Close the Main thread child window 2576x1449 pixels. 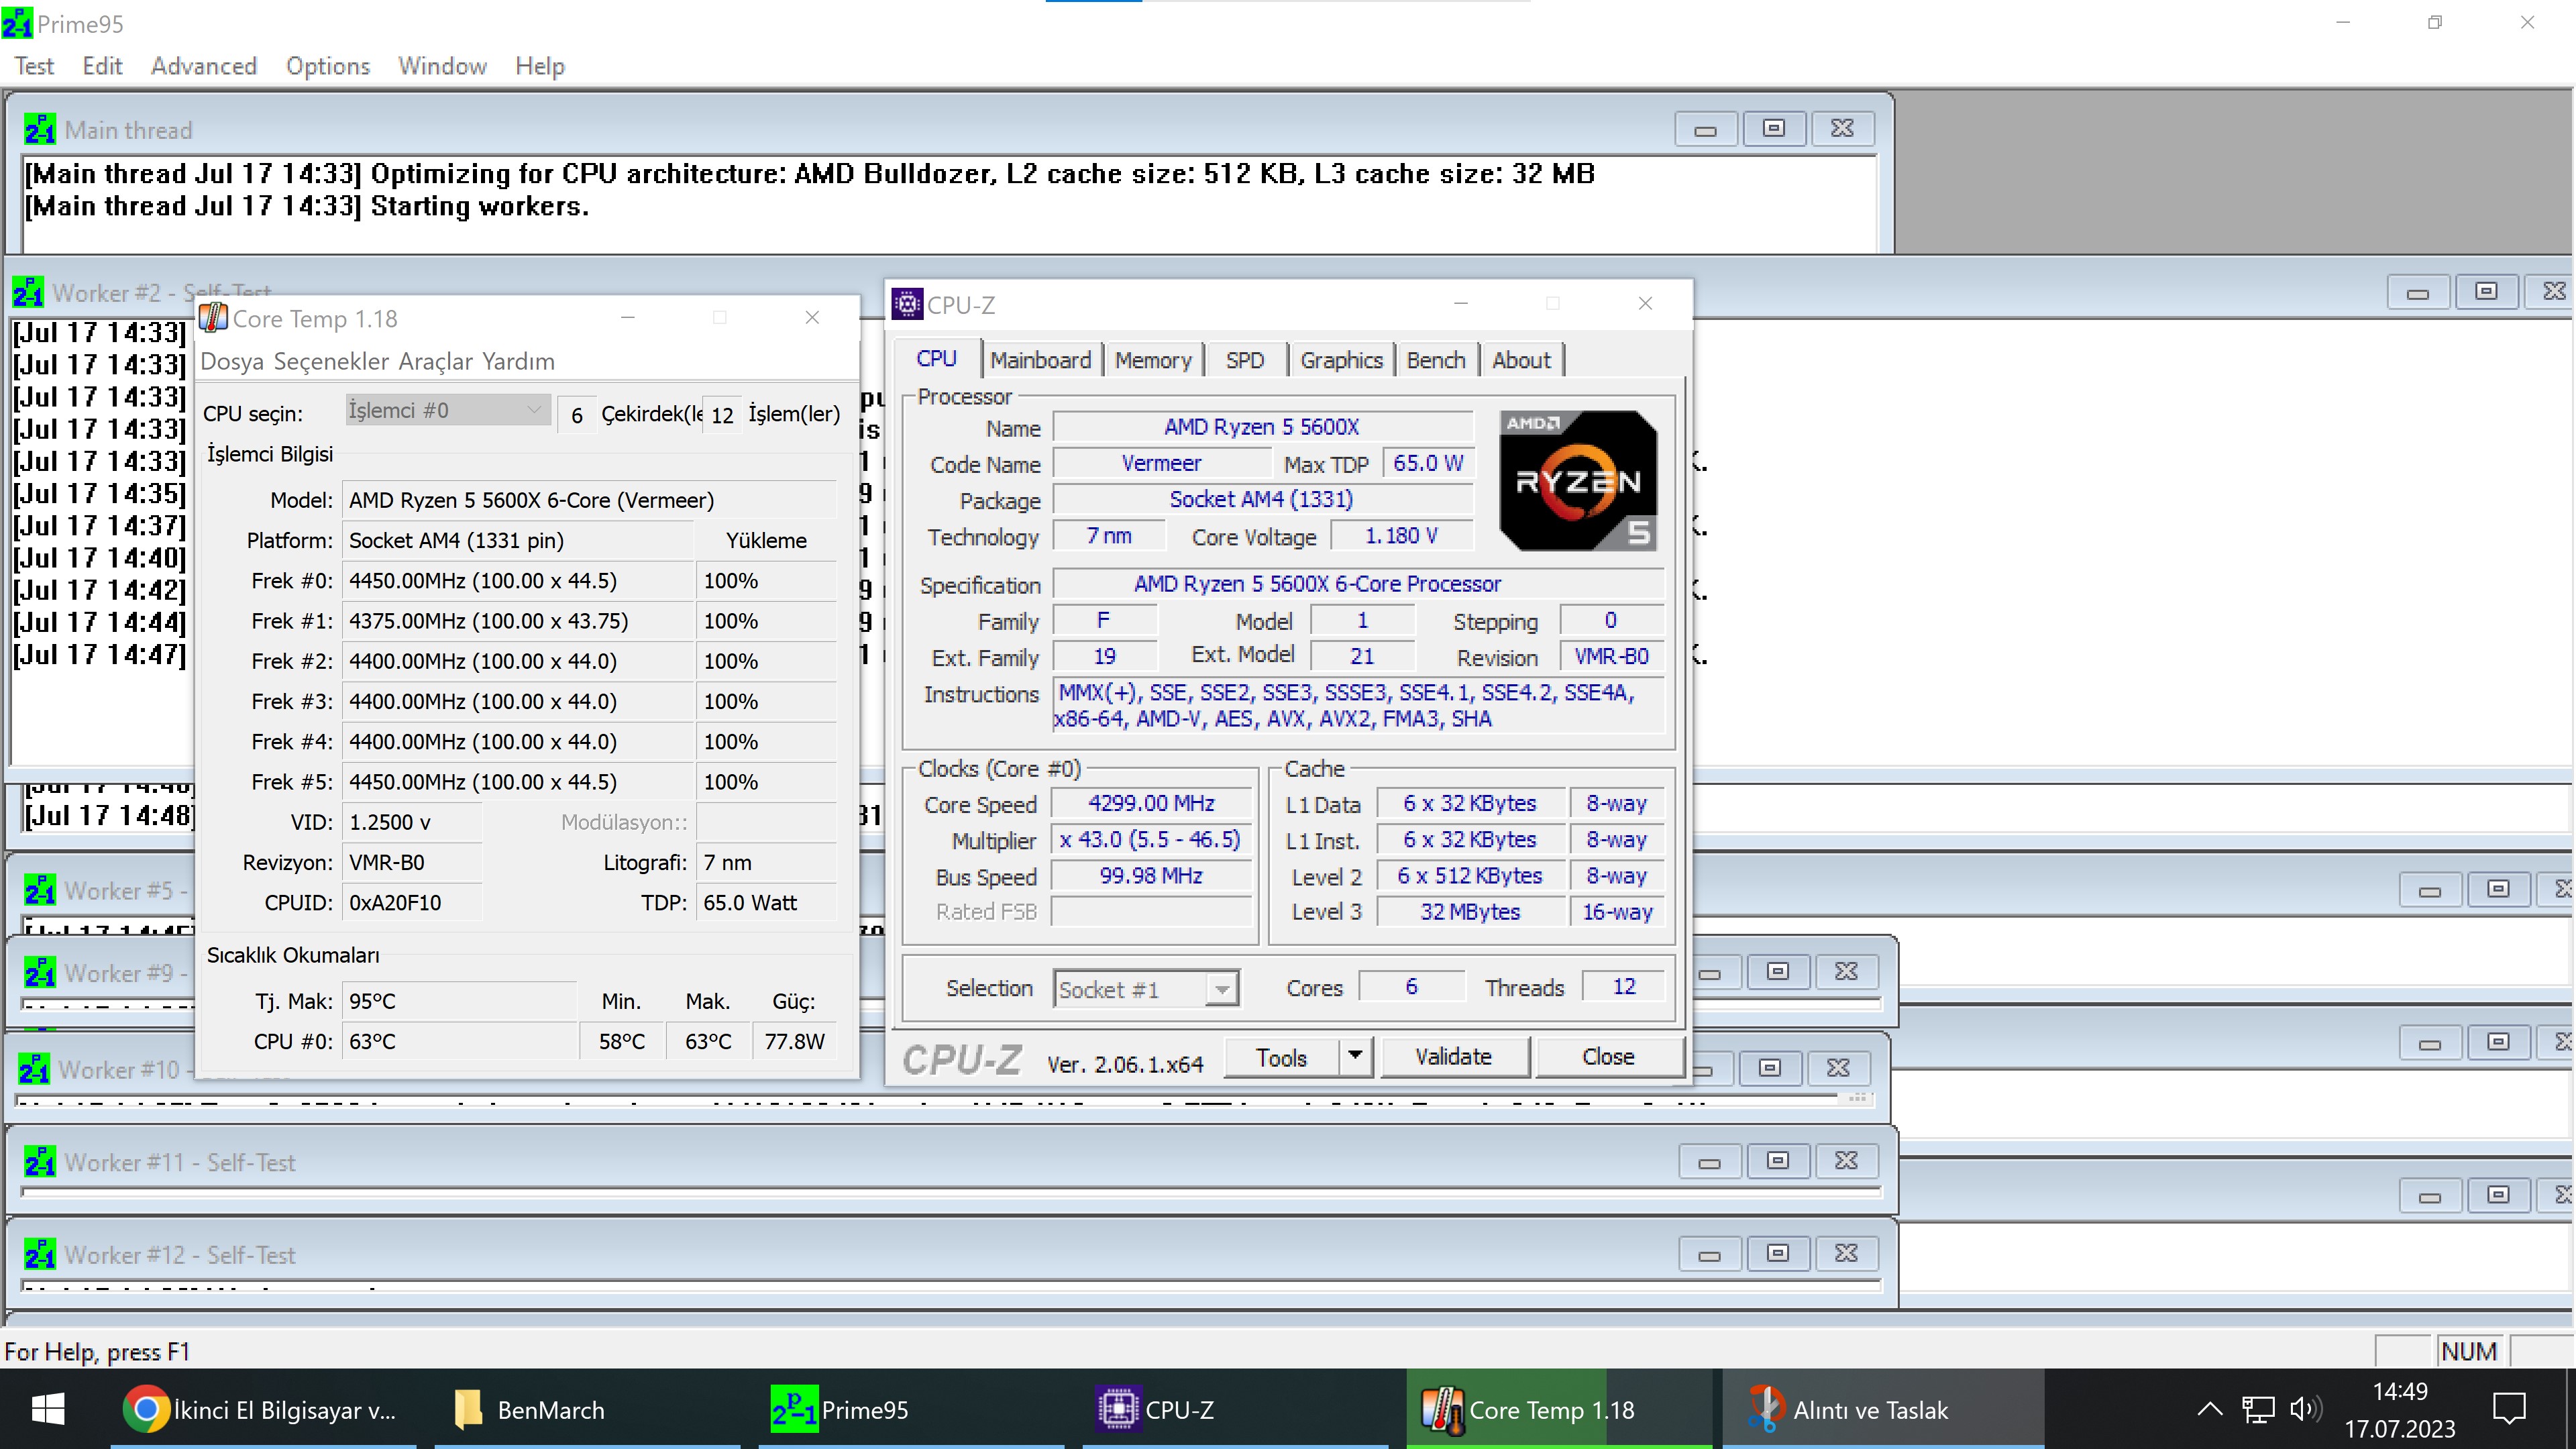click(1842, 129)
